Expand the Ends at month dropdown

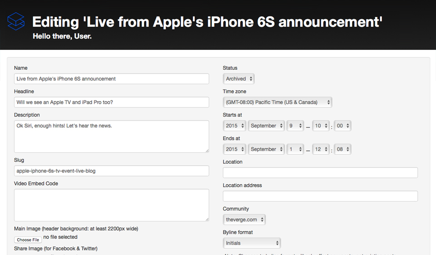267,149
